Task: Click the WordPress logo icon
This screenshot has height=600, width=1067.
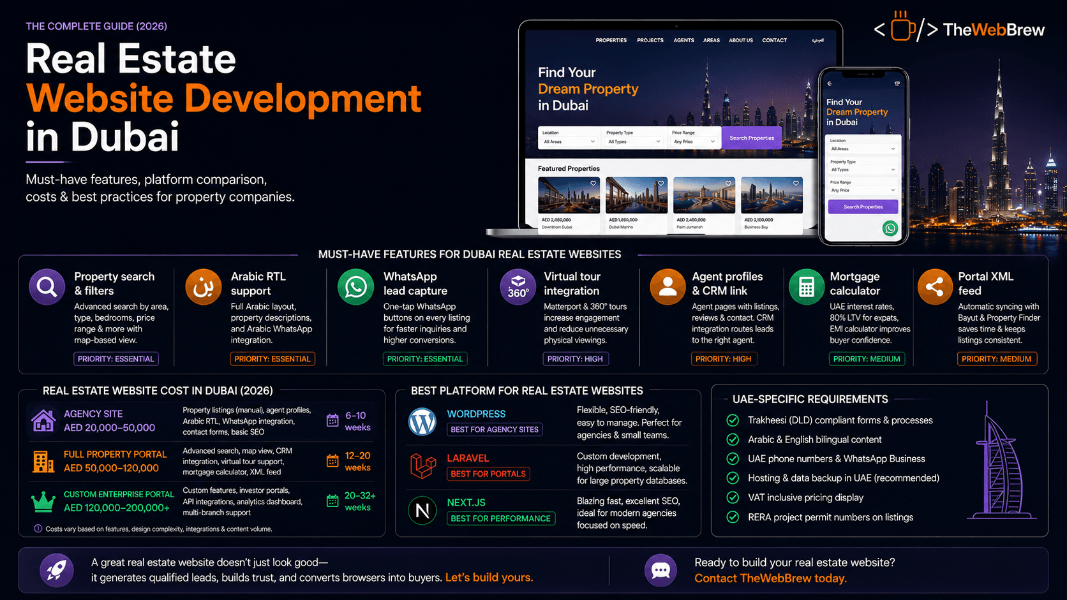Action: (x=422, y=421)
